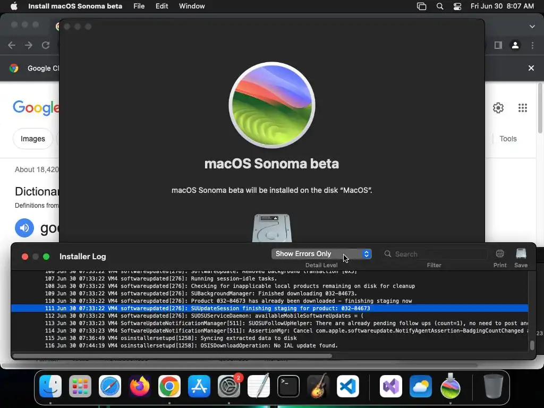Open Install macOS Sonoma beta app menu
This screenshot has height=408, width=544.
[75, 6]
